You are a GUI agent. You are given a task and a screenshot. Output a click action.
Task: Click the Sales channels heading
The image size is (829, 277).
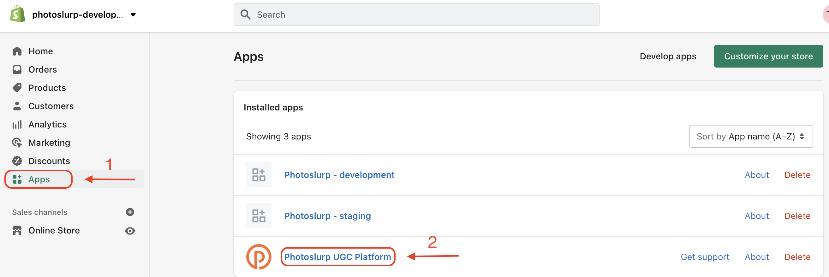(x=39, y=212)
